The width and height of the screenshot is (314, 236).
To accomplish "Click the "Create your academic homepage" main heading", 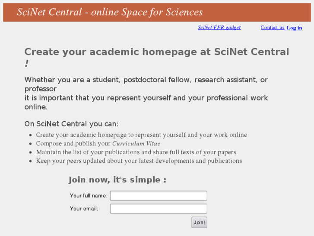I will 156,52.
